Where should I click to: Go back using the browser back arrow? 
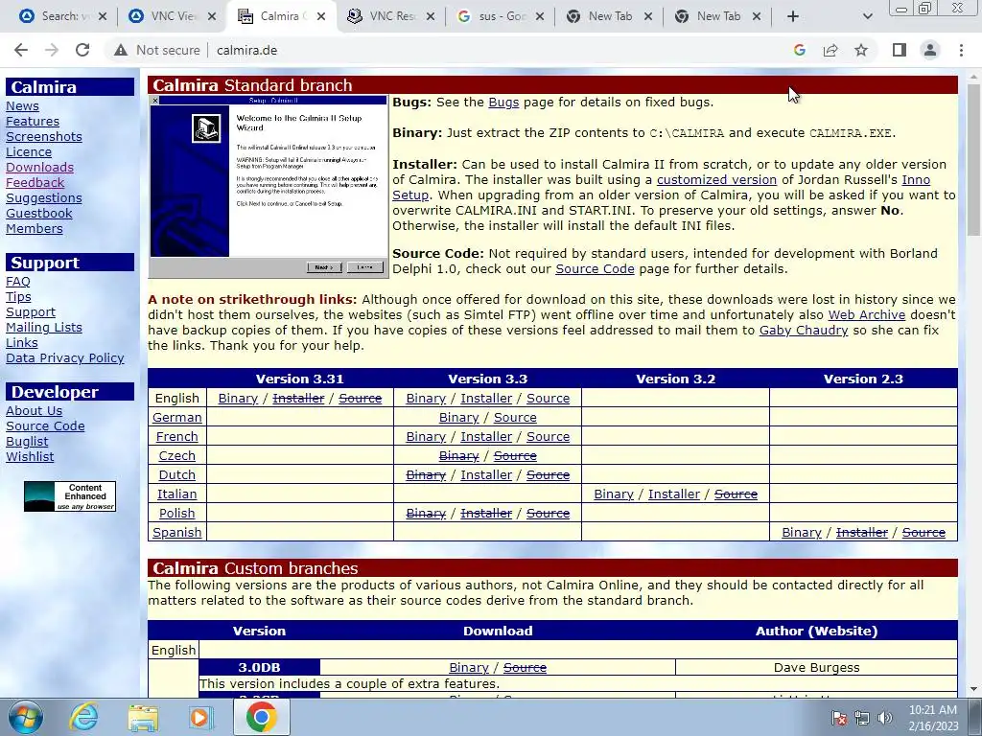(21, 50)
